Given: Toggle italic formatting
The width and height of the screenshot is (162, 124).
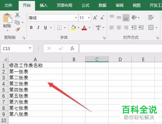Looking at the screenshot, I should point(38,27).
